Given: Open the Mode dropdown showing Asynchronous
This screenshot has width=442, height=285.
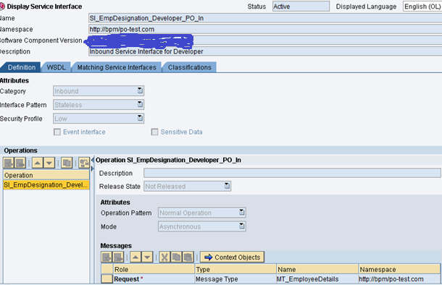Looking at the screenshot, I should [242, 226].
